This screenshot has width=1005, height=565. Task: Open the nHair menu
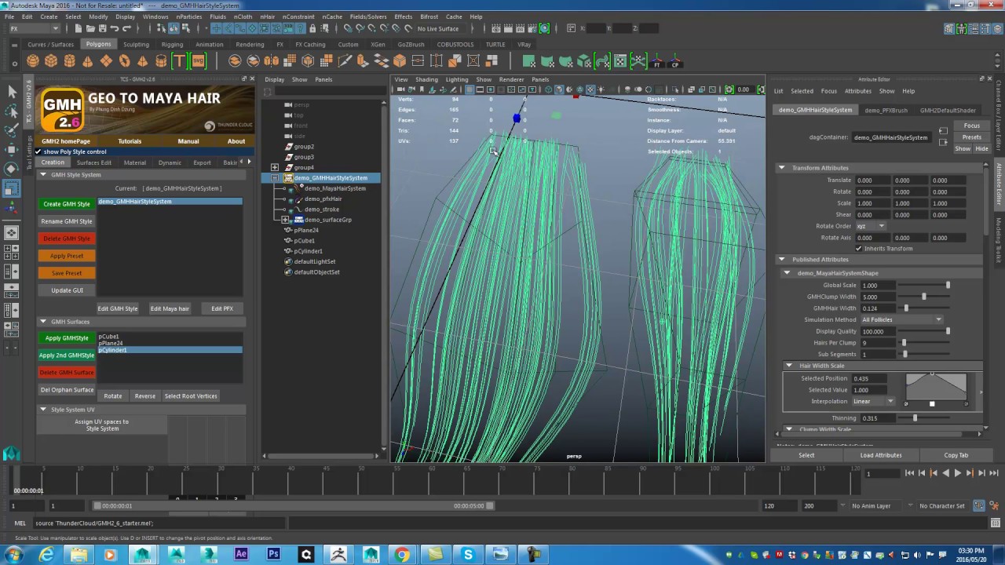click(x=267, y=16)
